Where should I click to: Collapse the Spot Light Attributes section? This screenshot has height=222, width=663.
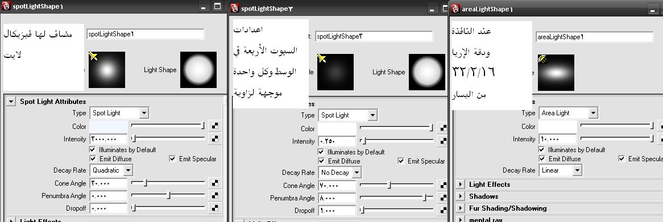coord(11,101)
